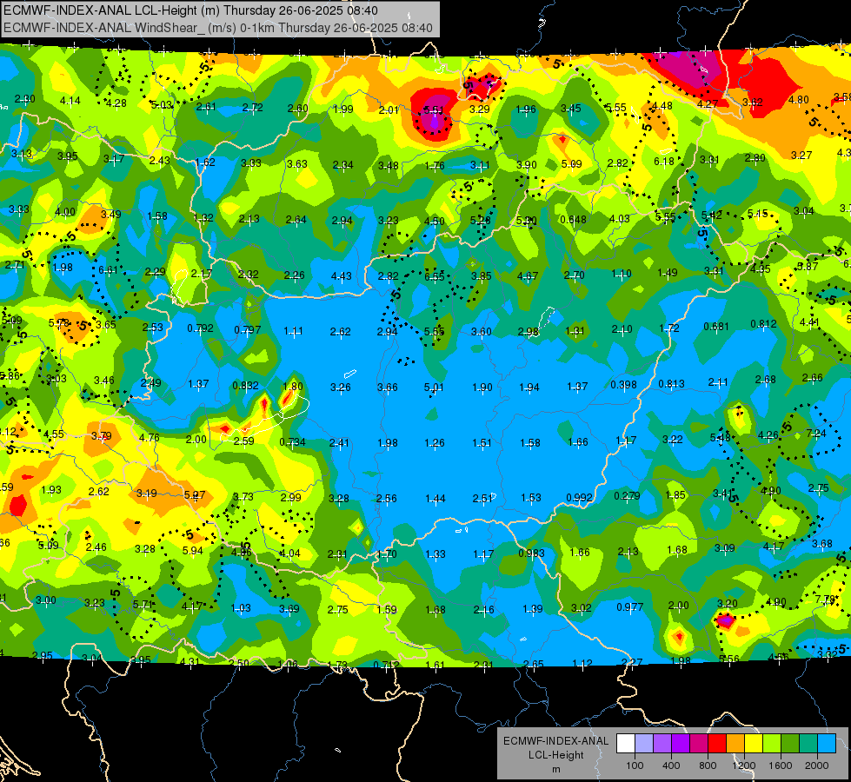Click the wind shear value 5.27

click(195, 495)
